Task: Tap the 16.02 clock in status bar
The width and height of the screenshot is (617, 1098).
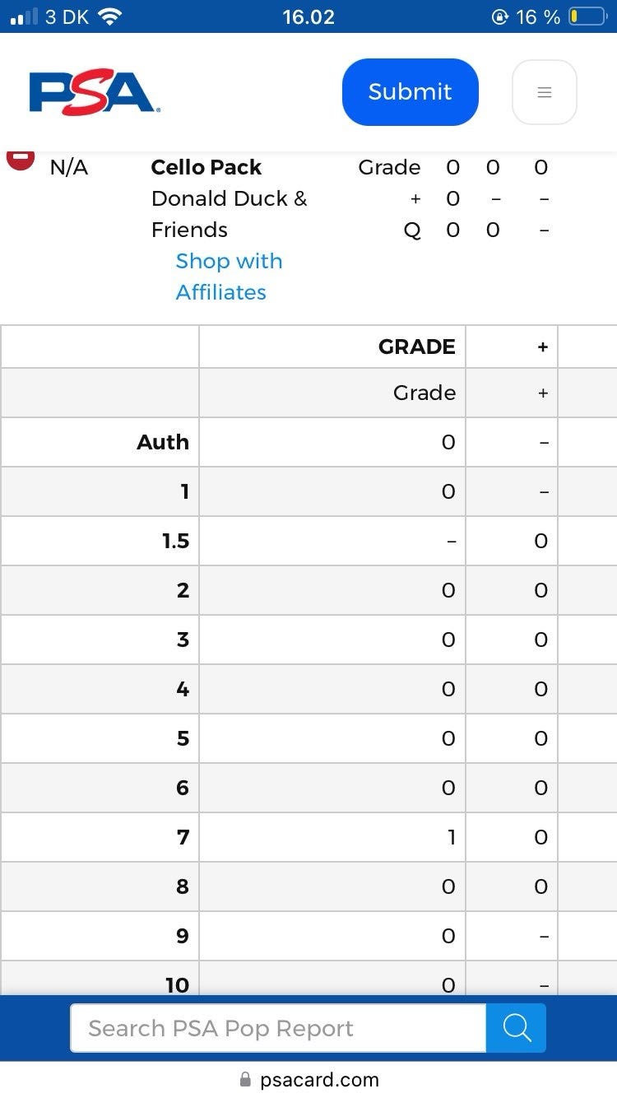Action: (x=308, y=16)
